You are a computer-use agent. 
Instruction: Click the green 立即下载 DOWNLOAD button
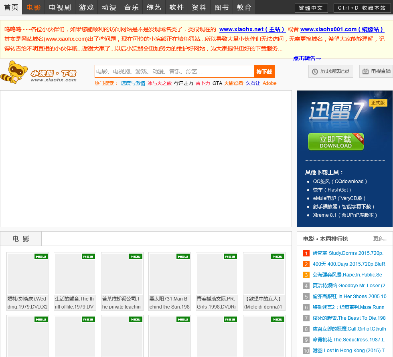click(336, 142)
